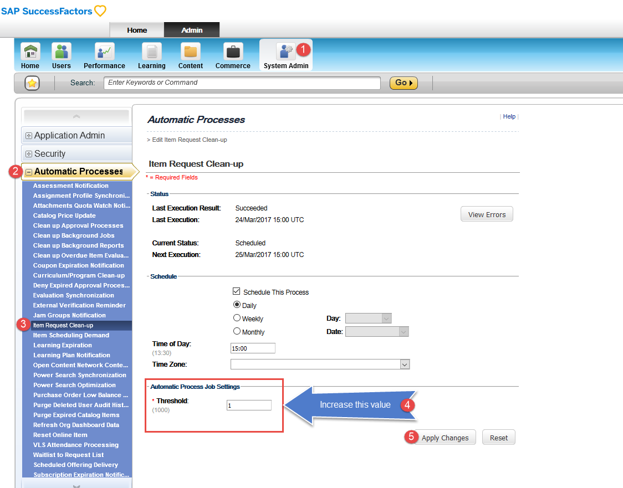623x488 pixels.
Task: Open Clean up Background Reports
Action: (78, 245)
